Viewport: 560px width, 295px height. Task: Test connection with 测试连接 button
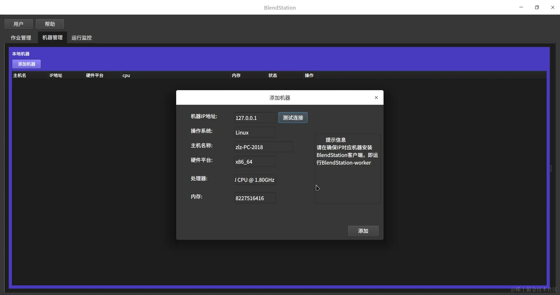pos(293,118)
